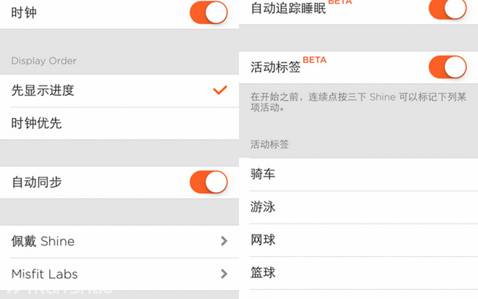The width and height of the screenshot is (478, 299).
Task: Click the orange checkmark beside 先显示进度
Action: (220, 90)
